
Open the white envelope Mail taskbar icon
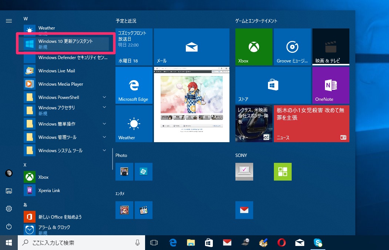click(300, 243)
